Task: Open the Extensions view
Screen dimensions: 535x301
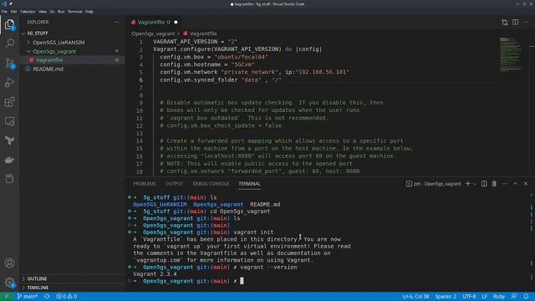Action: [x=9, y=102]
